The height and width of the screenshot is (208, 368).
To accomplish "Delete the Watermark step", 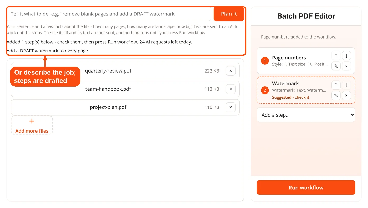I will (x=346, y=96).
